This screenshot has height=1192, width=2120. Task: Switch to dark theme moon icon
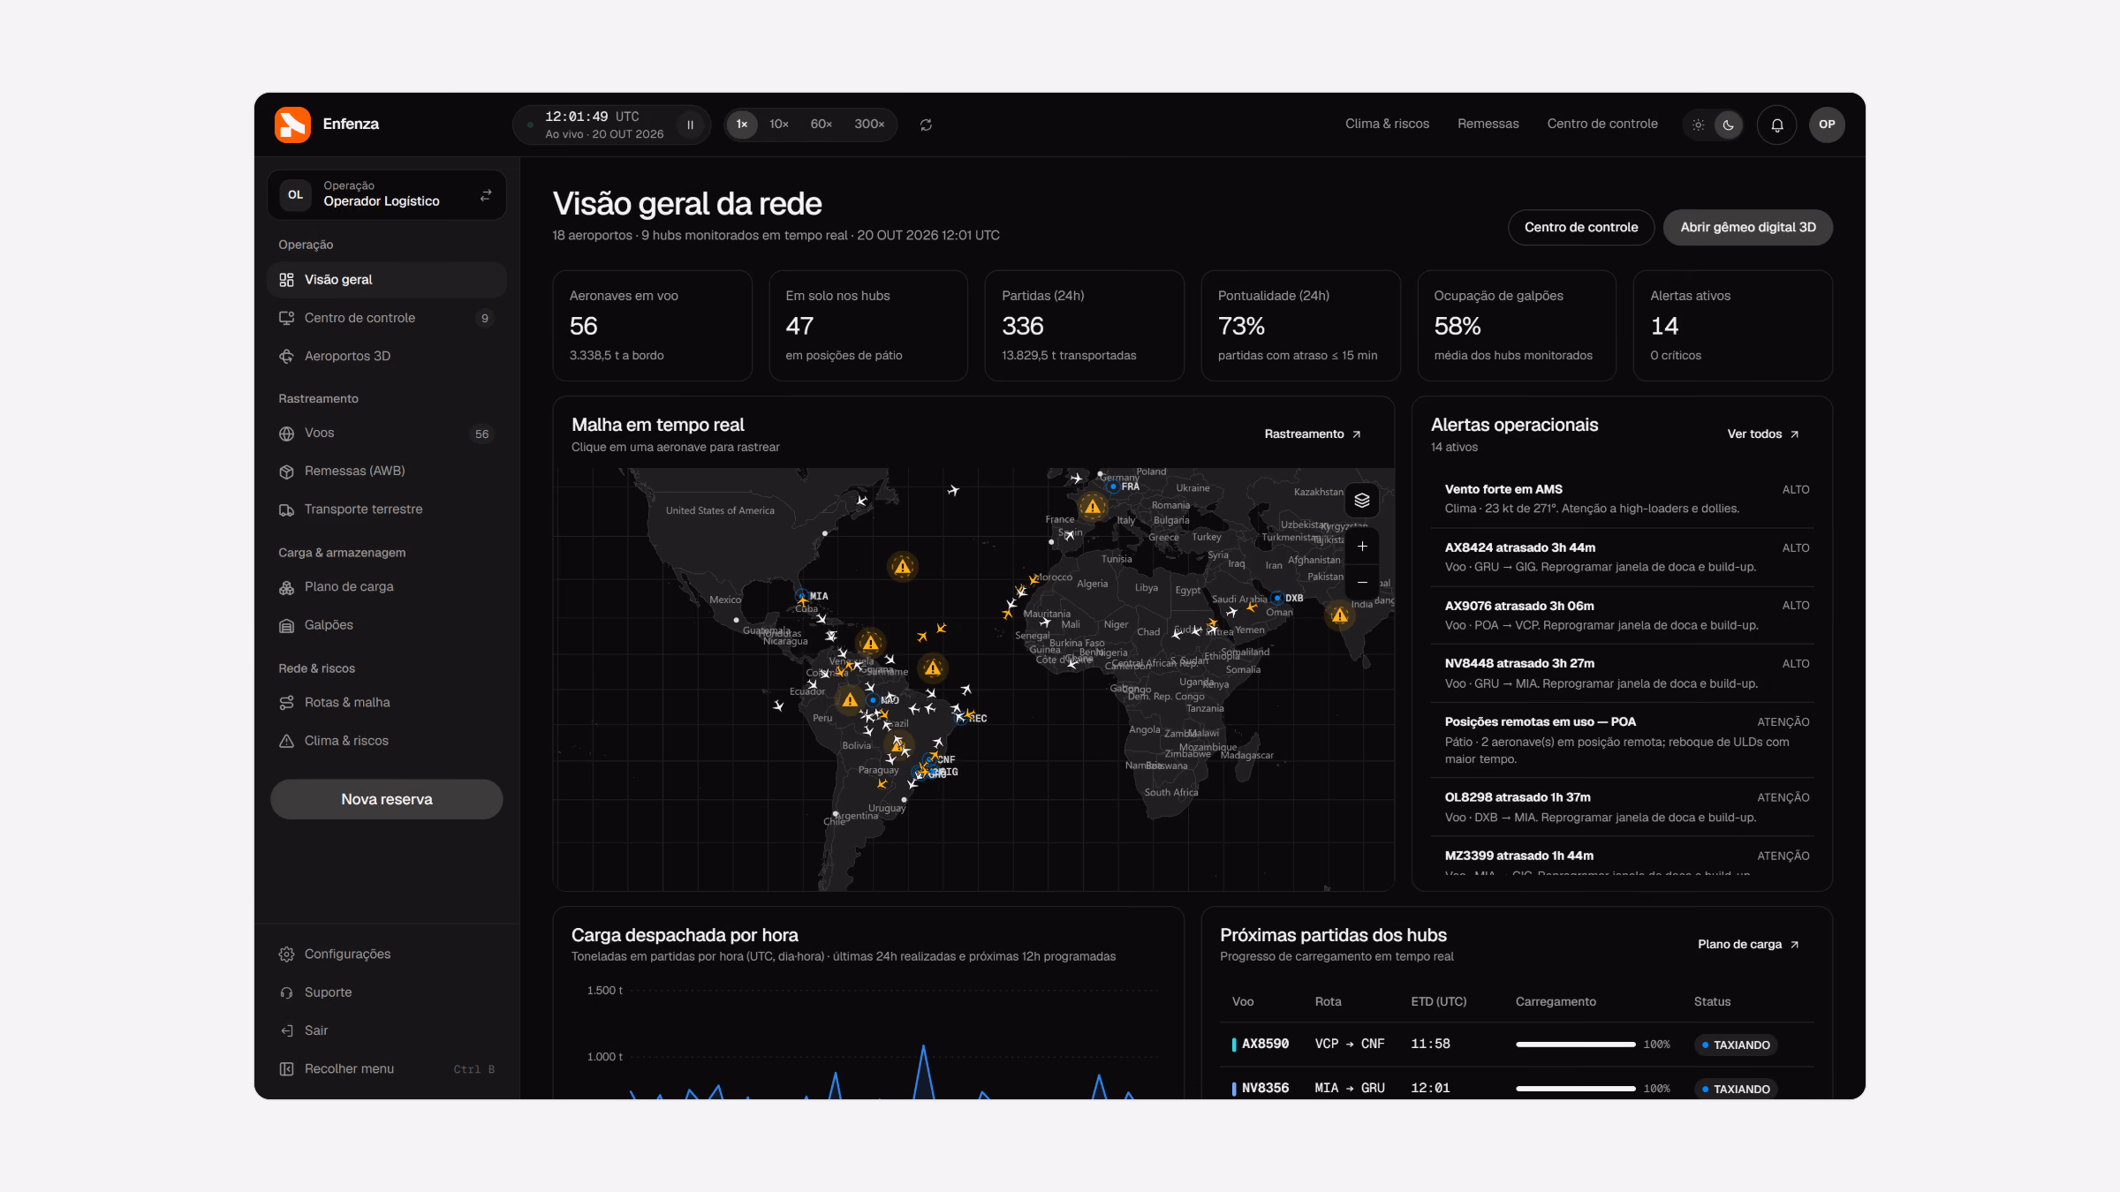click(x=1728, y=124)
